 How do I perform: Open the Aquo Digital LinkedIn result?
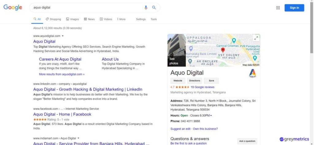pyautogui.click(x=88, y=89)
